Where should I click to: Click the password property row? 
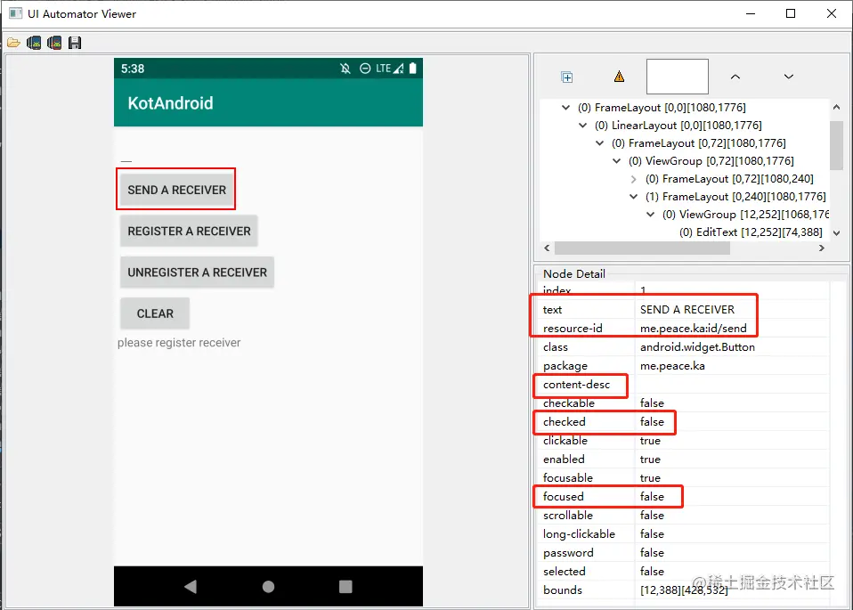click(x=684, y=552)
